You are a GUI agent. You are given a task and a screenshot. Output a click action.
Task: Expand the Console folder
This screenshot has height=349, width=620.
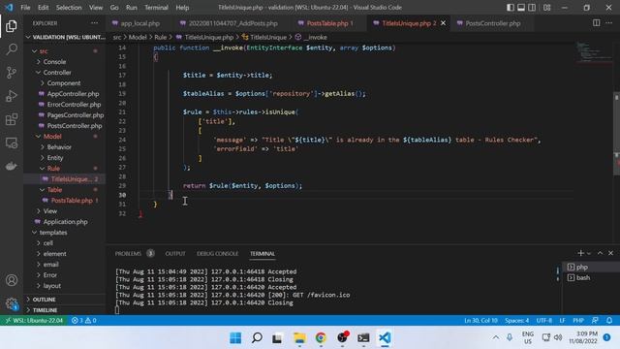(54, 62)
